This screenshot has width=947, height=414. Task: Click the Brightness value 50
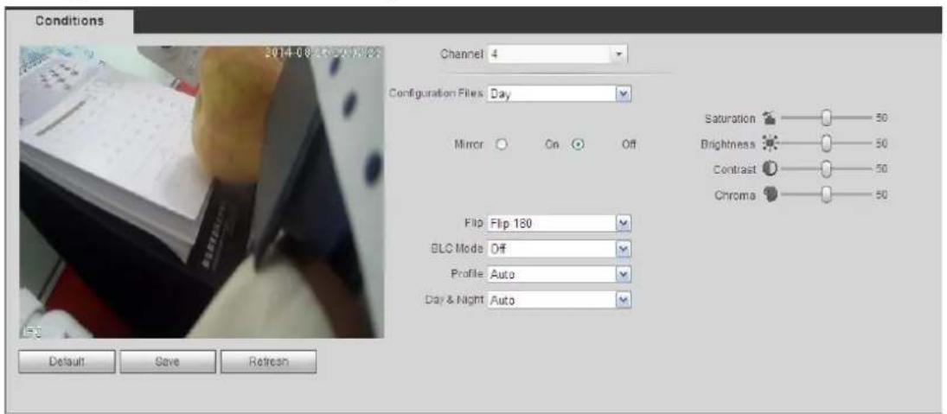(x=880, y=145)
